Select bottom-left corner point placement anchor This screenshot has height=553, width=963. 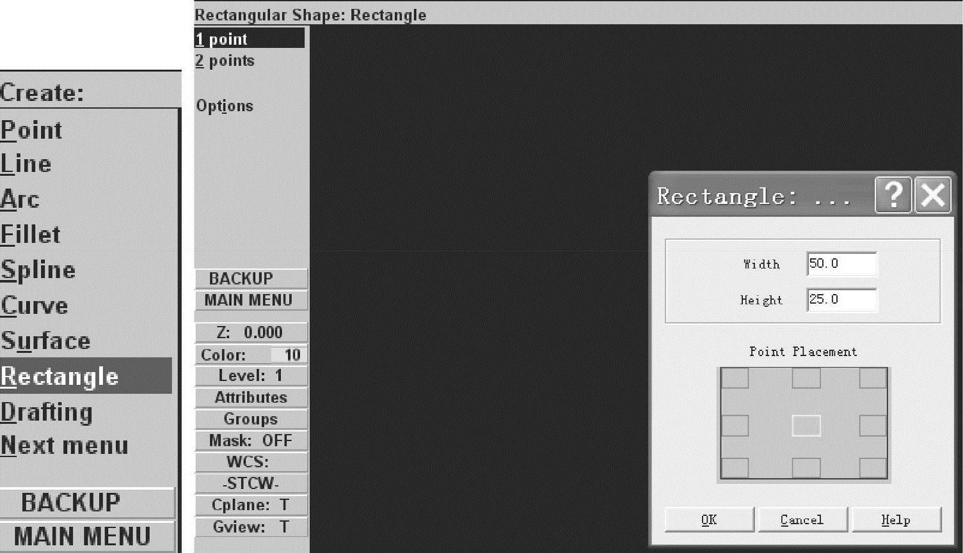[735, 468]
